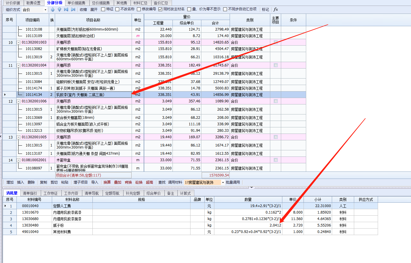This screenshot has height=263, width=411.
Task: Toggle the 特征 checkbox
Action: [x=103, y=9]
